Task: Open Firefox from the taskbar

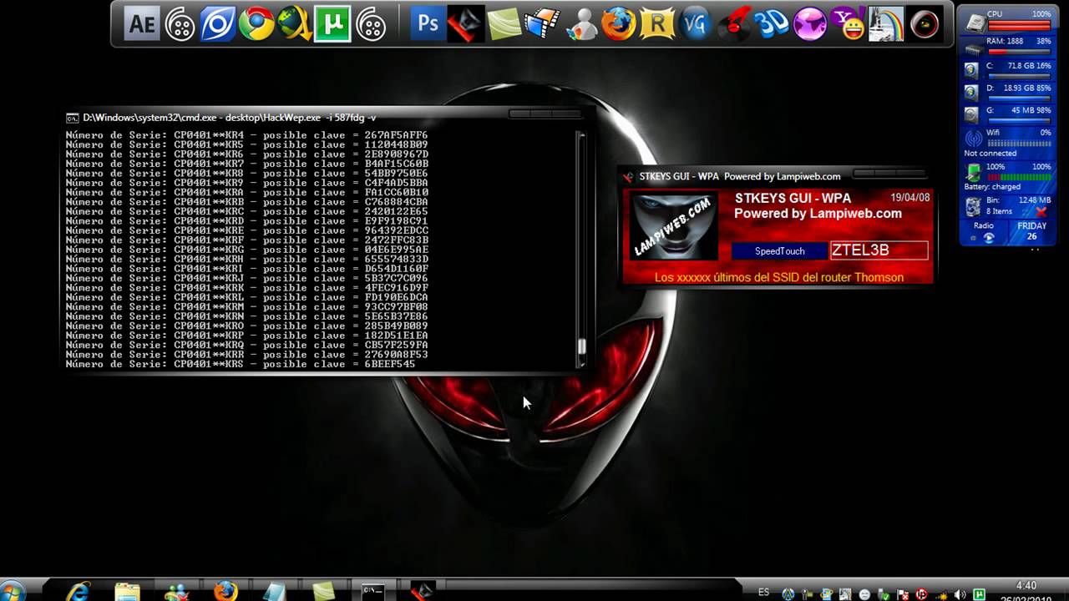Action: 225,591
